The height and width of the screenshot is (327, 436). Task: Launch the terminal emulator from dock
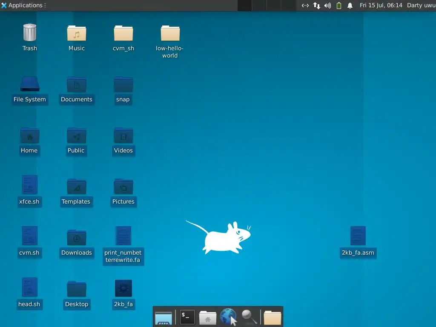[187, 317]
